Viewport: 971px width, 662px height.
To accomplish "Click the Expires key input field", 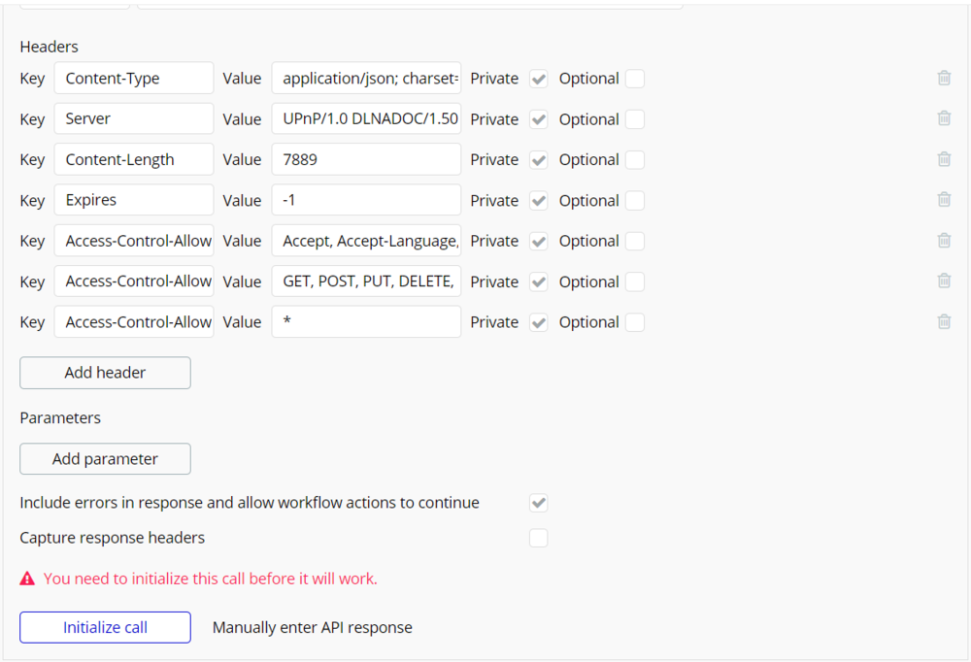I will (x=134, y=200).
